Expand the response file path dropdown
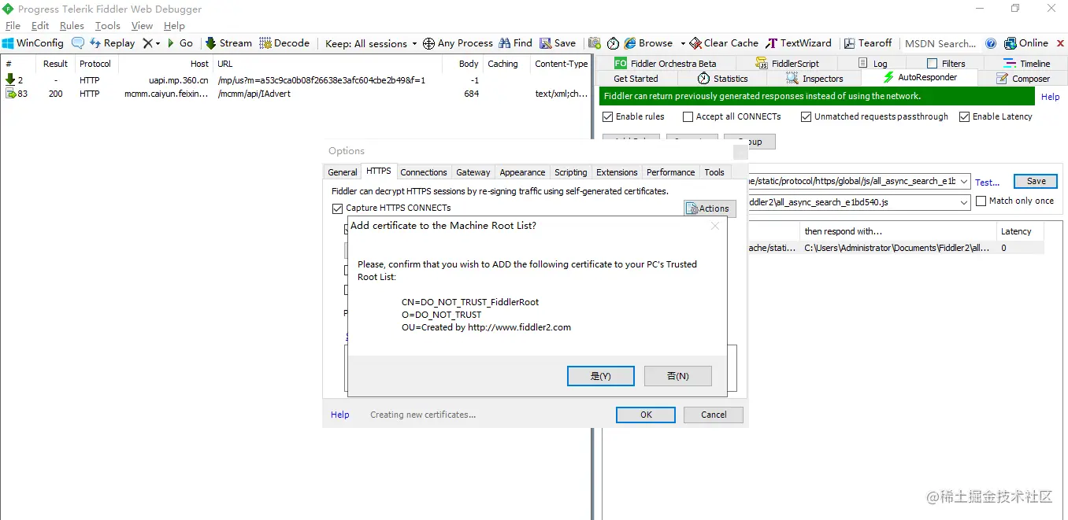The height and width of the screenshot is (520, 1068). (964, 203)
